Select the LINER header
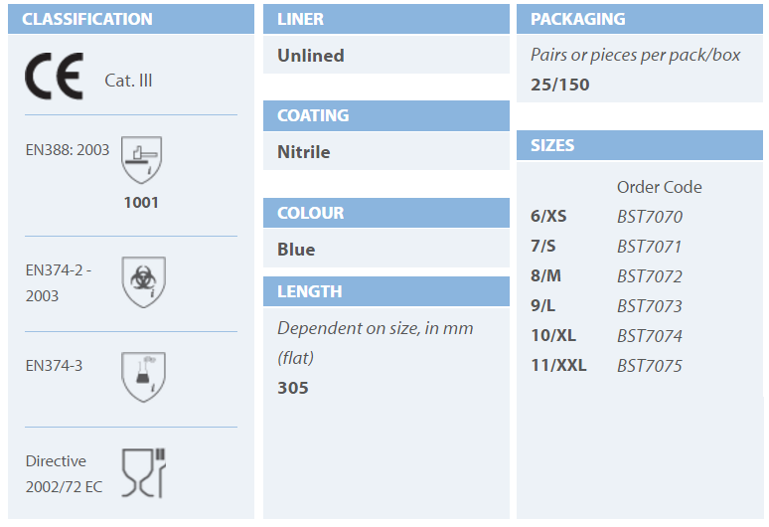 [385, 19]
